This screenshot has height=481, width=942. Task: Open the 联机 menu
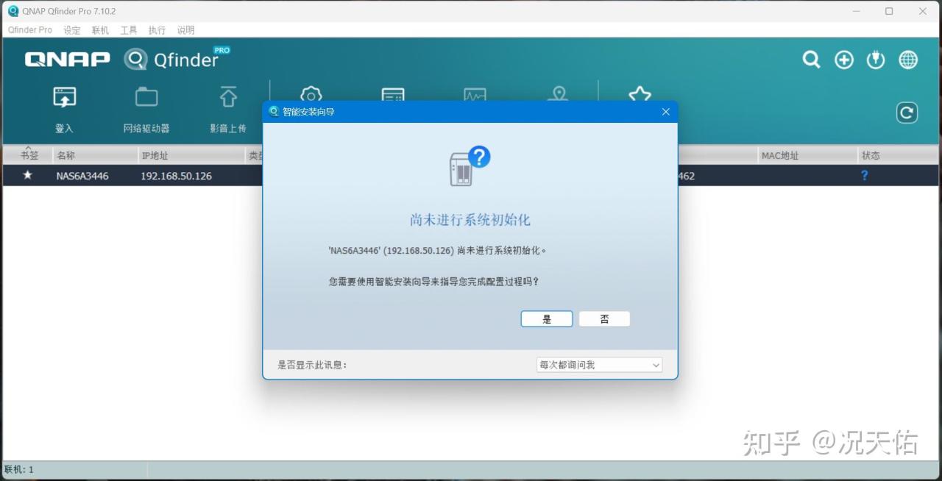100,30
